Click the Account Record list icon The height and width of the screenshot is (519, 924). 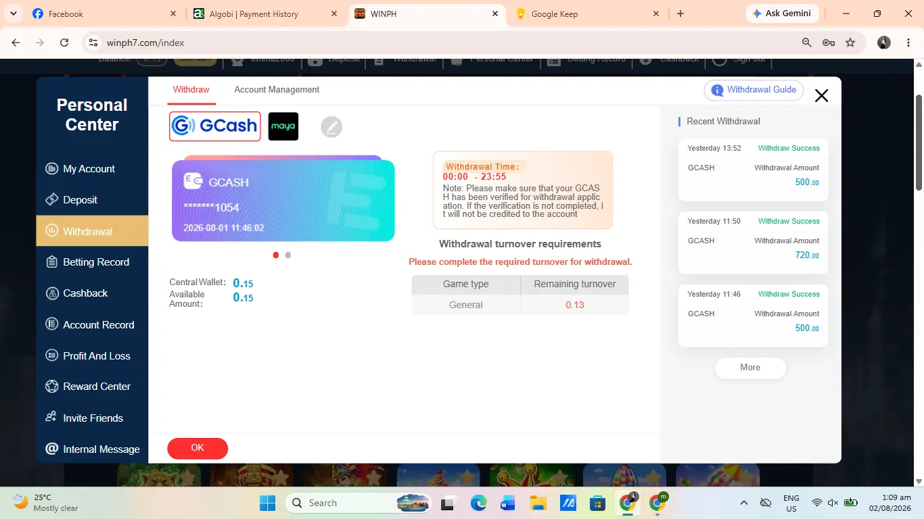click(x=51, y=324)
